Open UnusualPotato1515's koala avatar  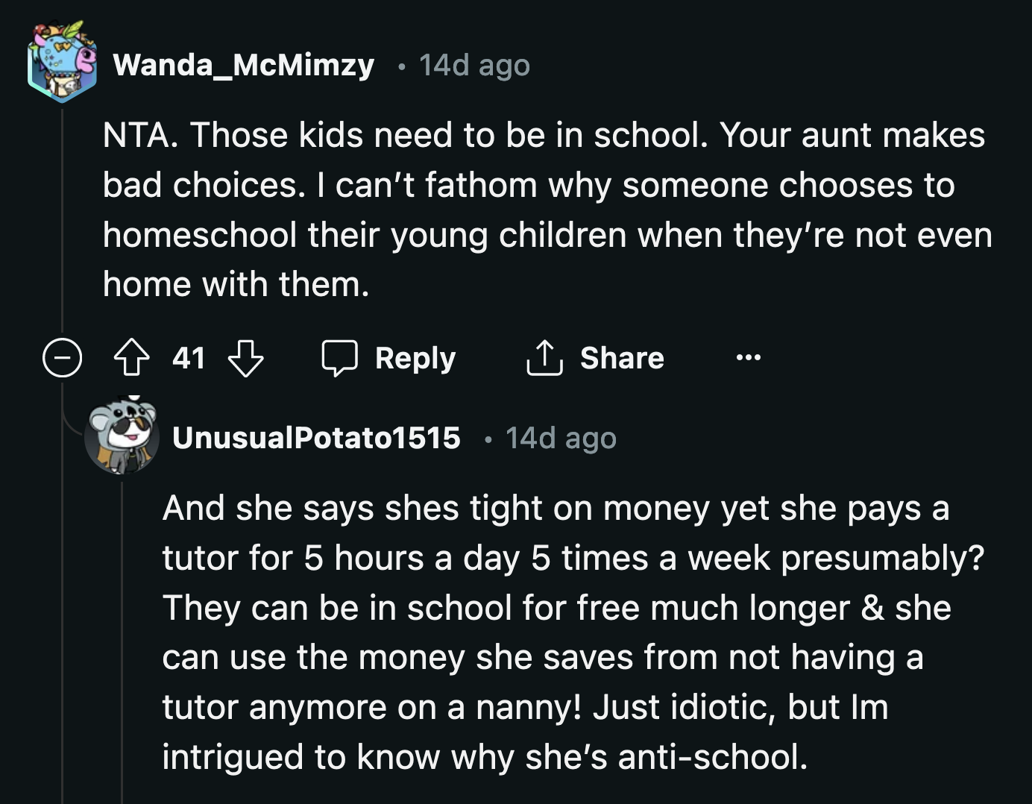(122, 435)
